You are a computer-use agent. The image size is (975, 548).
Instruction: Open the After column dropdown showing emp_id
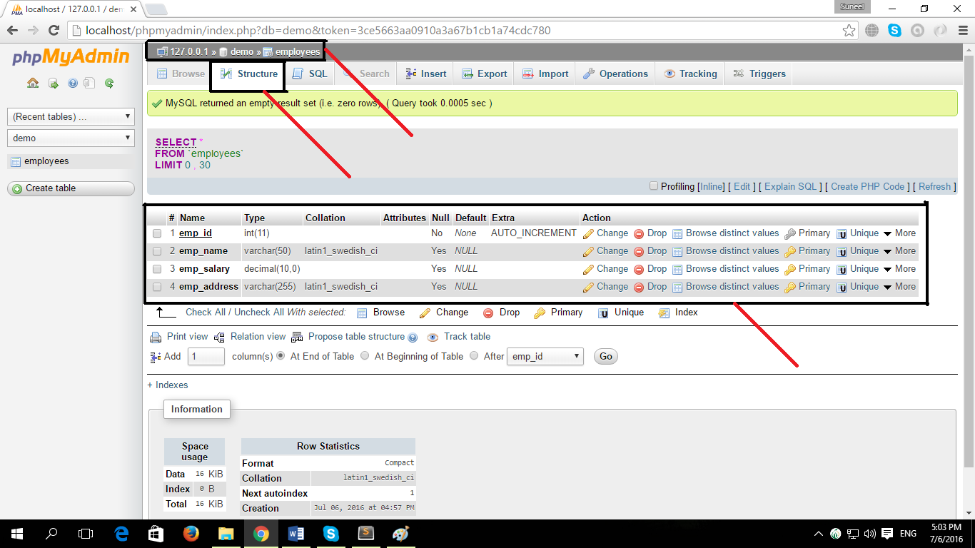[x=545, y=356]
